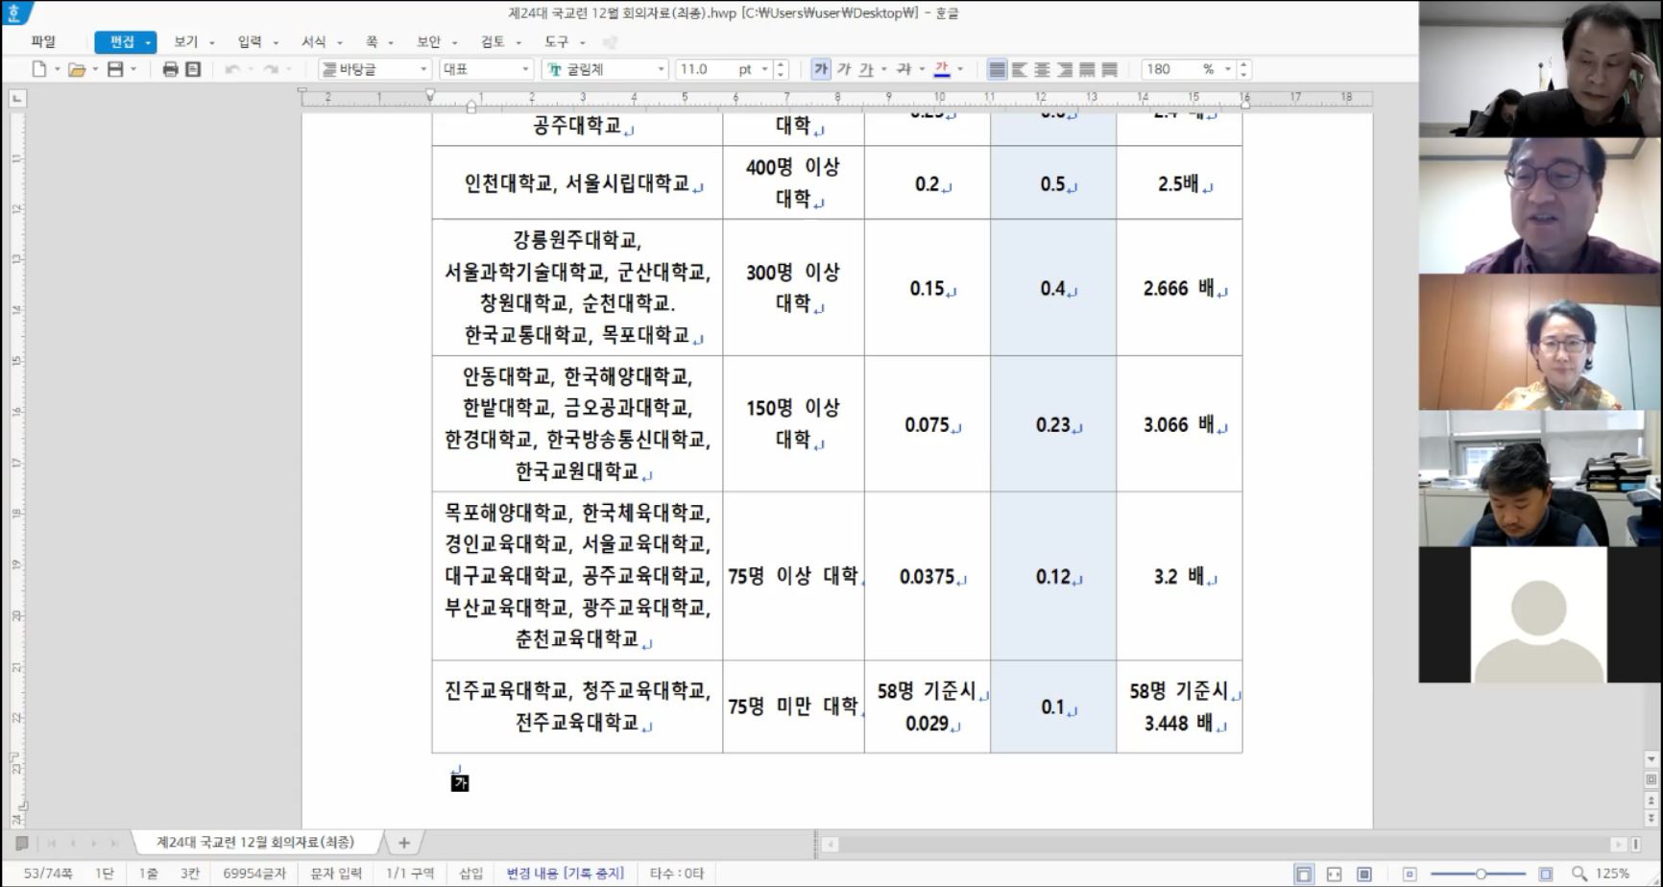
Task: Center-align the paragraph text
Action: click(x=1042, y=69)
